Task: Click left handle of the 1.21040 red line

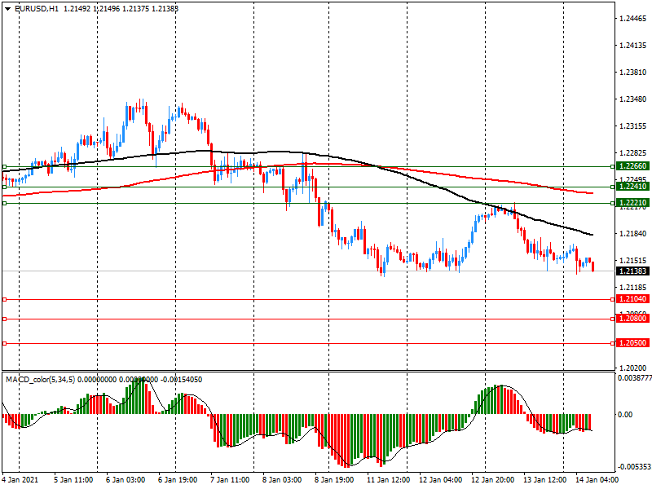Action: click(x=5, y=300)
